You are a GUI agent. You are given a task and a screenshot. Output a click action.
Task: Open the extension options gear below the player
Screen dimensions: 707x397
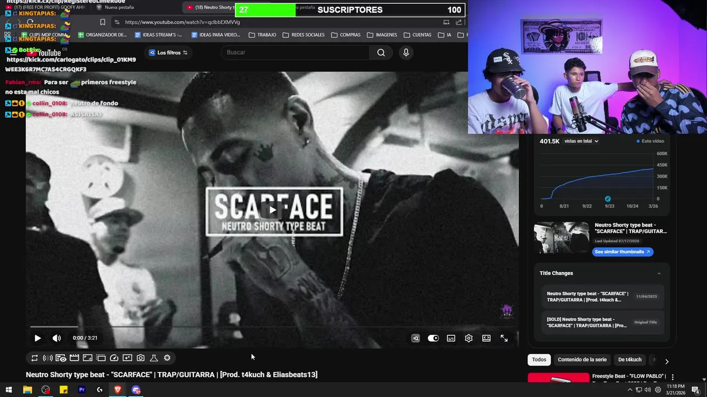(167, 358)
